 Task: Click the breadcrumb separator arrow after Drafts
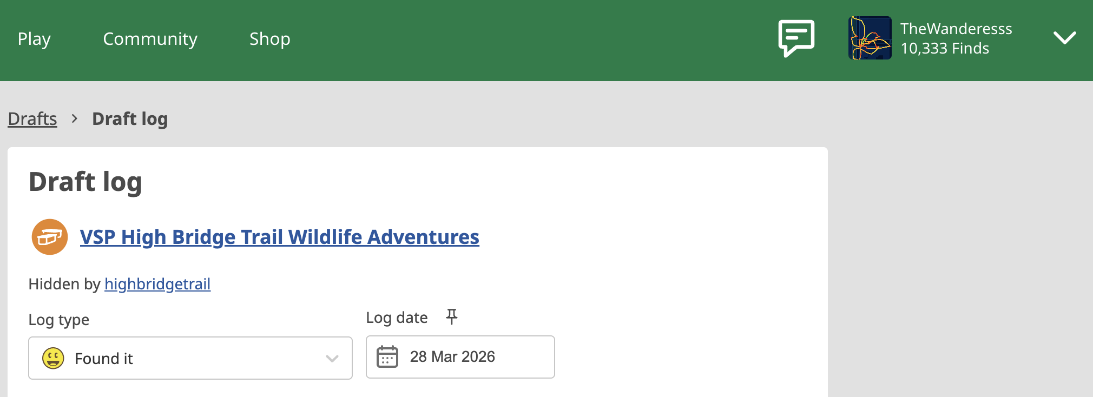[x=75, y=118]
